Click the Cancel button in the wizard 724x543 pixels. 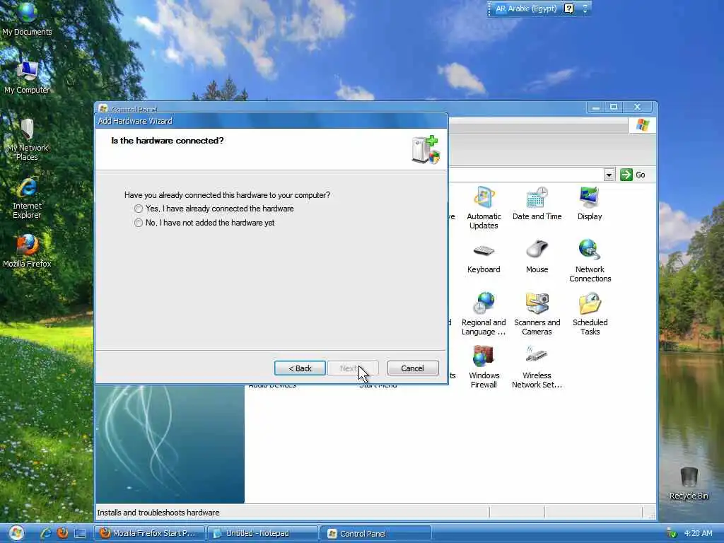coord(413,368)
